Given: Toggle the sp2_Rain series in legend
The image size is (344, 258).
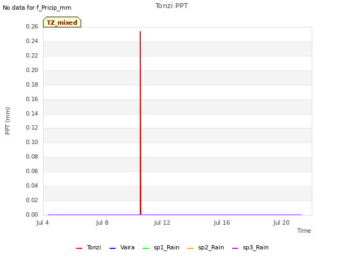Looking at the screenshot, I should 206,247.
